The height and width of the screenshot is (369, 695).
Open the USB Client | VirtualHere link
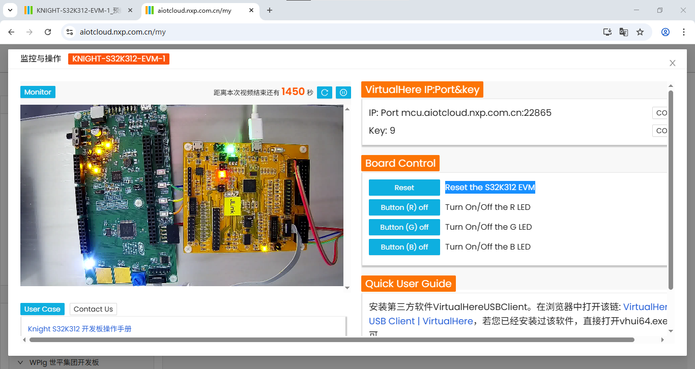click(421, 321)
